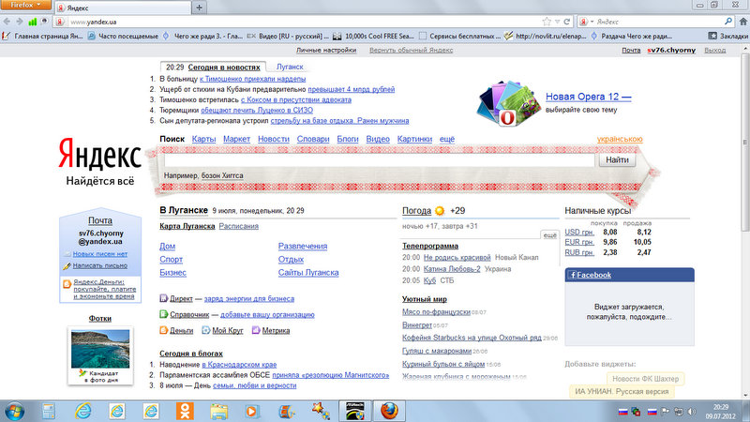Open the address bar history dropdown arrow
The height and width of the screenshot is (422, 750).
pos(557,22)
